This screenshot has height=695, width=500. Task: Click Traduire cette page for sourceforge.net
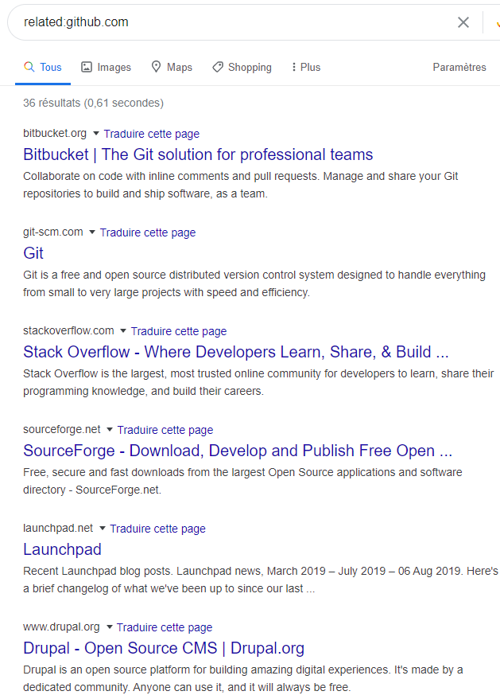pos(165,430)
